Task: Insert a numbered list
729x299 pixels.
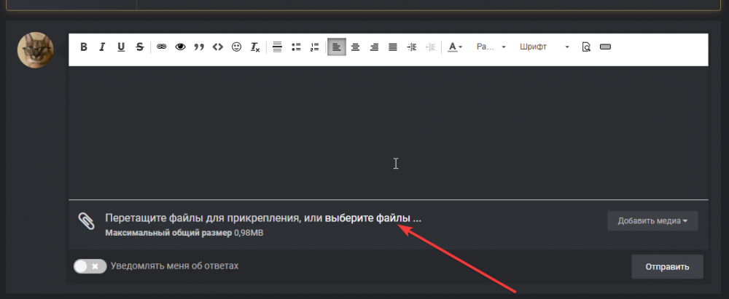Action: [315, 47]
